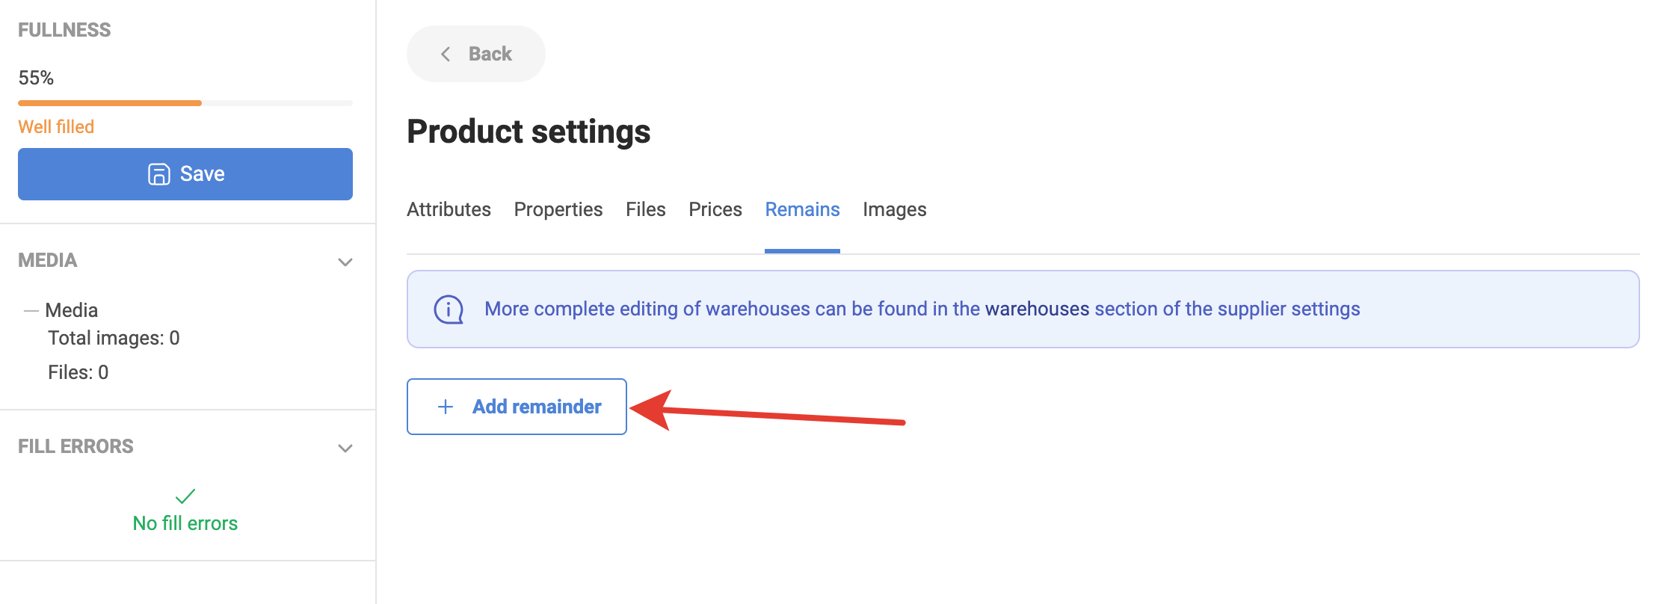Click the info circle icon in banner

coord(449,309)
